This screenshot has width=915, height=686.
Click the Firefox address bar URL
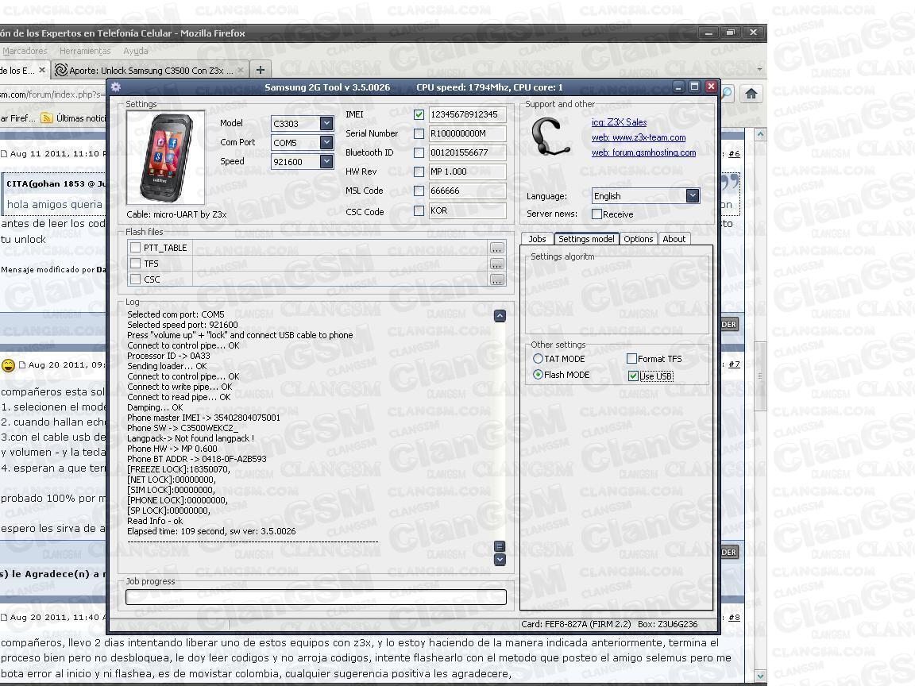point(52,94)
